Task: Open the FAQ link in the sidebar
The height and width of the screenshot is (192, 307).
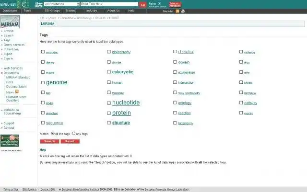Action: pyautogui.click(x=10, y=82)
